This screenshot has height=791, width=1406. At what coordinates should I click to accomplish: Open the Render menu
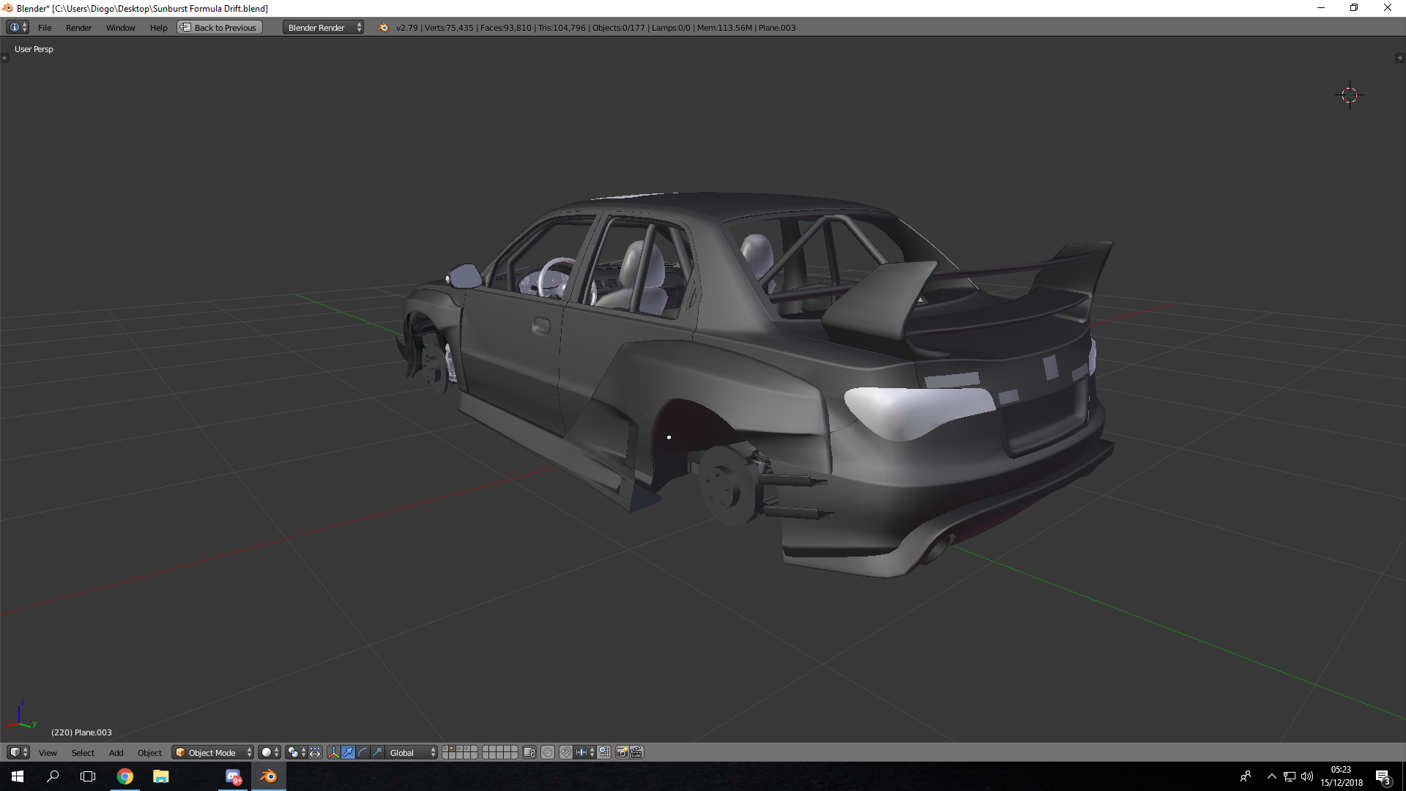(x=78, y=28)
